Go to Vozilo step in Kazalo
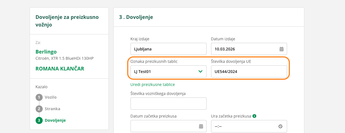This screenshot has width=345, height=133. (x=51, y=97)
